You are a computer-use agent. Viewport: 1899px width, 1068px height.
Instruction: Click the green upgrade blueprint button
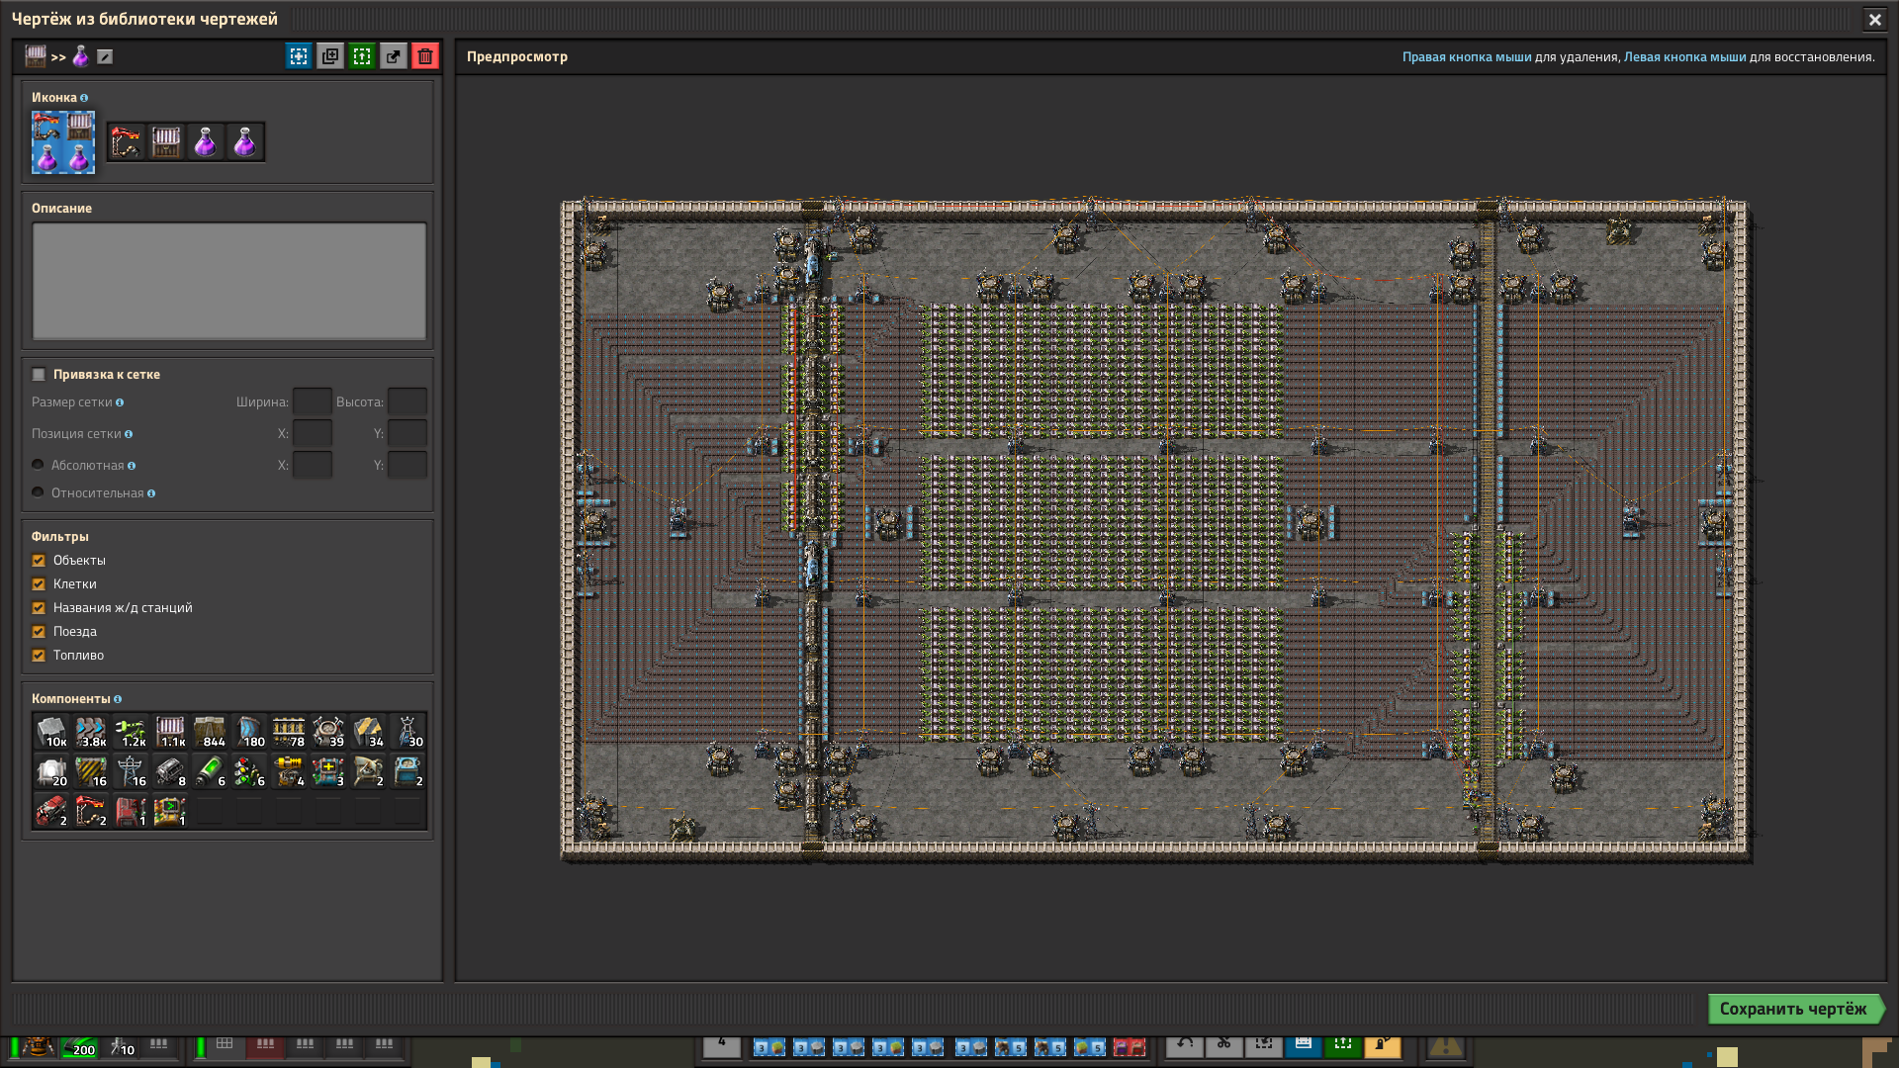tap(362, 56)
